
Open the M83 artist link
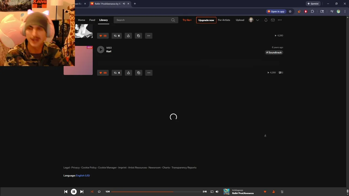click(x=109, y=48)
